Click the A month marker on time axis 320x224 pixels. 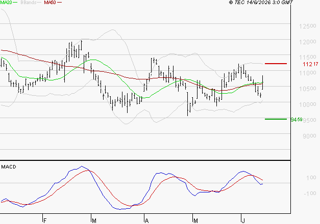146,220
